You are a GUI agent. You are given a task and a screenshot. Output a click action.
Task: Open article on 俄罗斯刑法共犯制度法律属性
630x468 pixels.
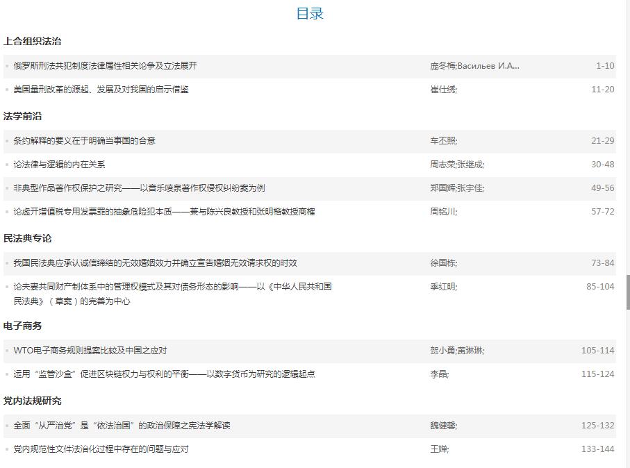(x=105, y=66)
